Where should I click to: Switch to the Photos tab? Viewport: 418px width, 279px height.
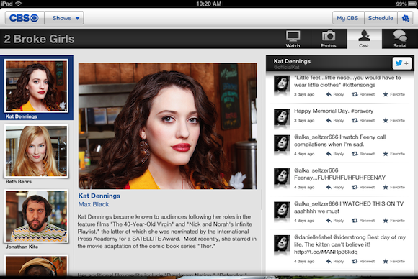pyautogui.click(x=329, y=39)
